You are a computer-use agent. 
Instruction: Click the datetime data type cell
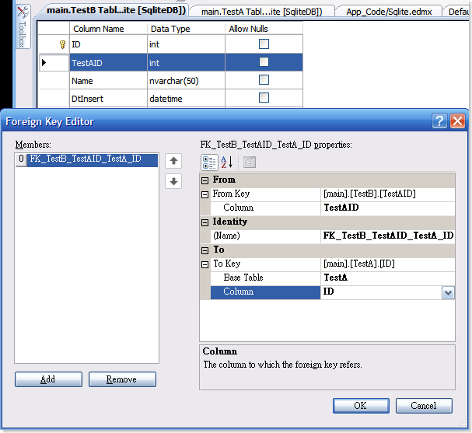pyautogui.click(x=186, y=99)
